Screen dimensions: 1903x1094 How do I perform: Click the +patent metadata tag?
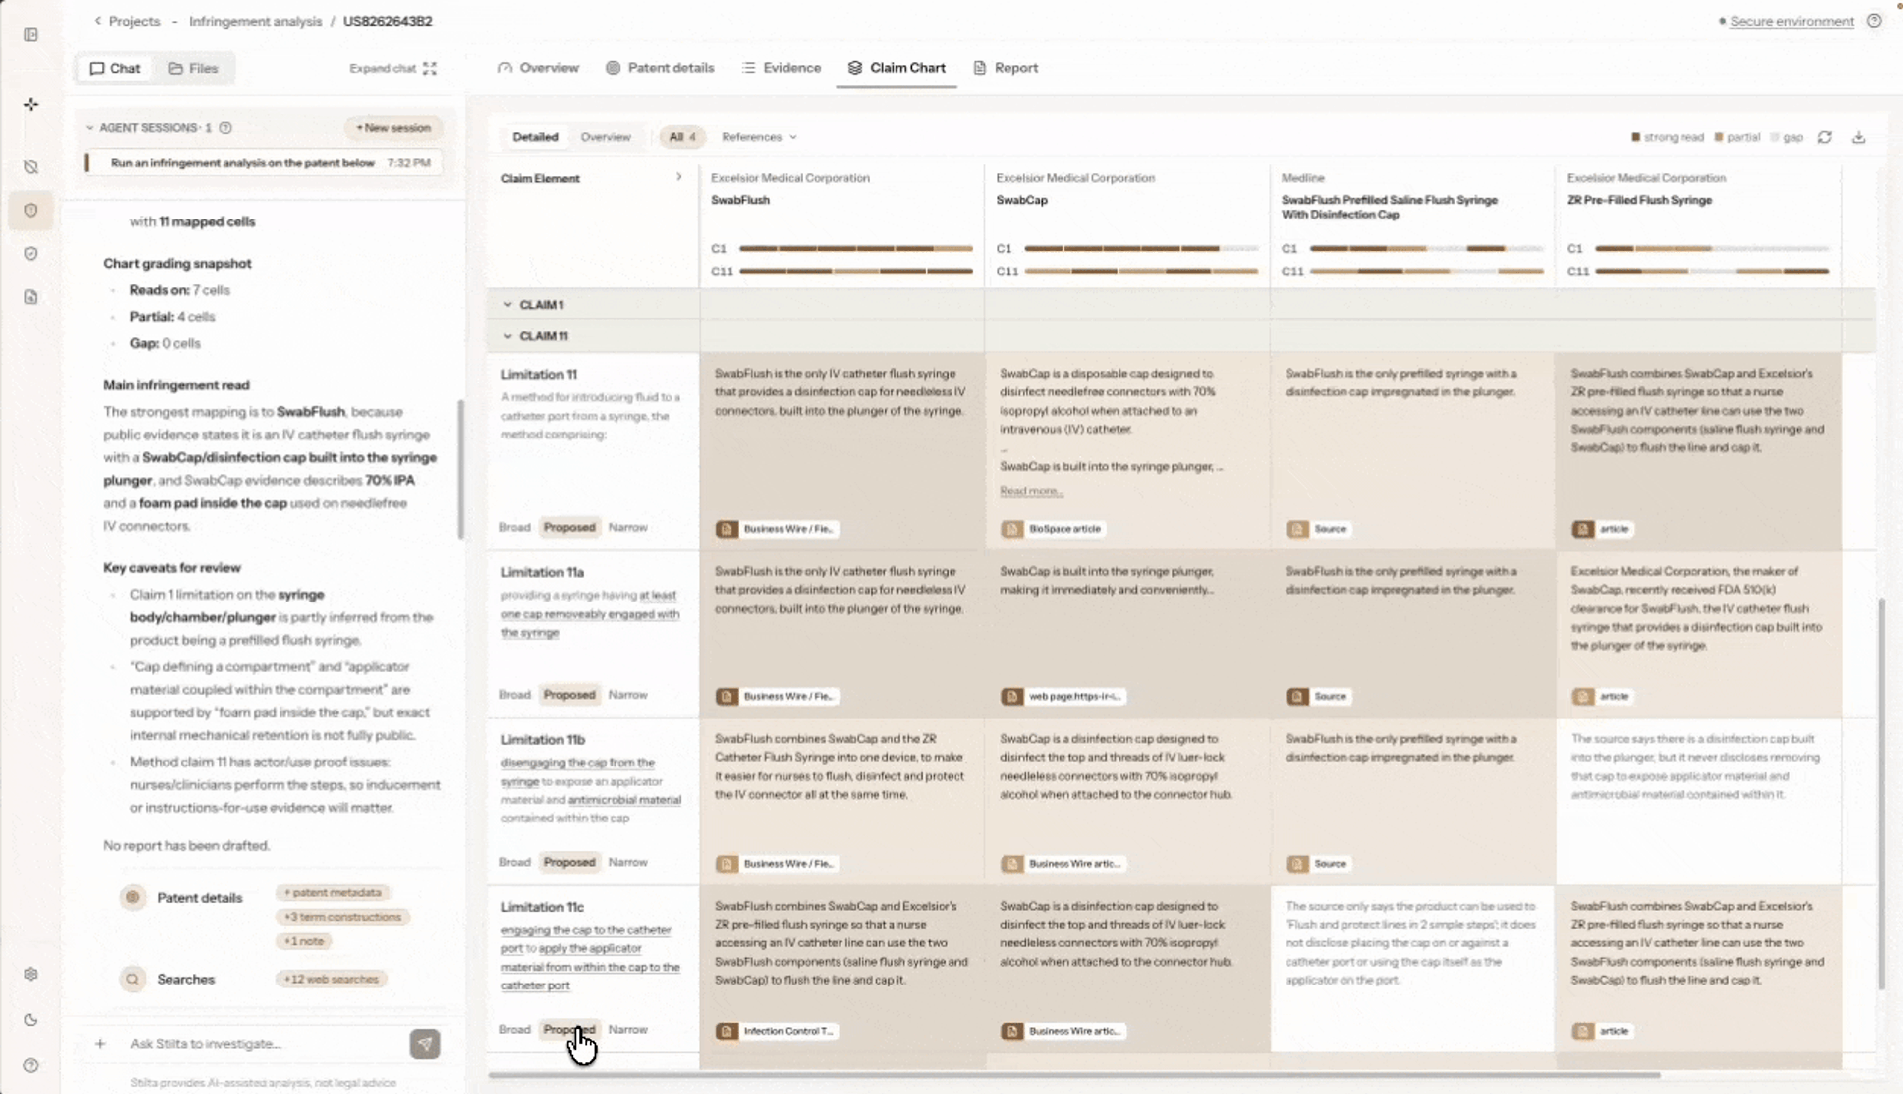(x=333, y=893)
